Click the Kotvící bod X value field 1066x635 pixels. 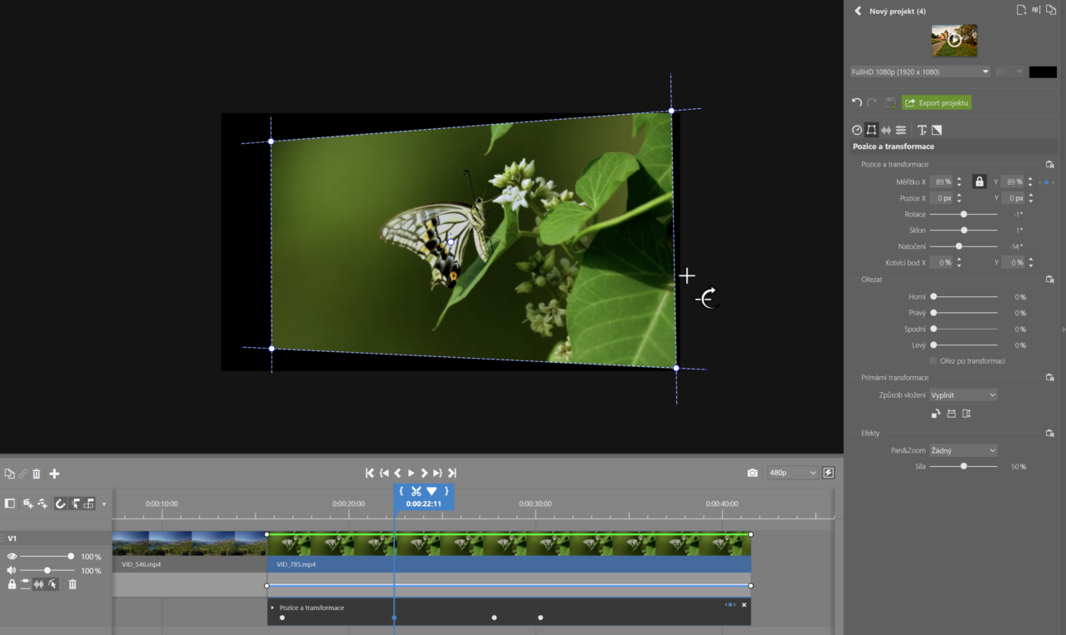(941, 262)
